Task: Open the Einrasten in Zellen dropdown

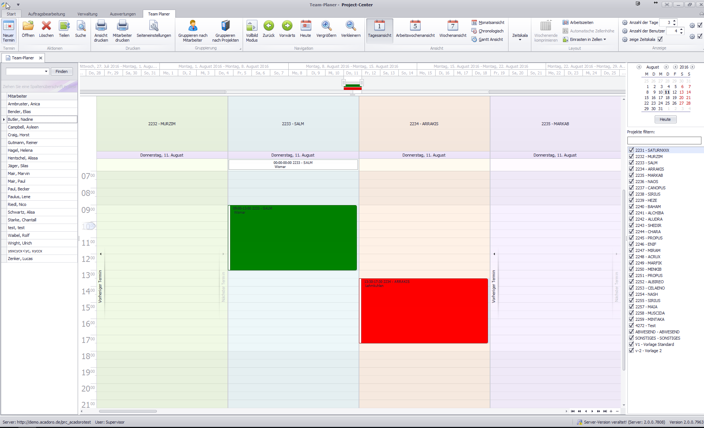Action: click(x=605, y=39)
